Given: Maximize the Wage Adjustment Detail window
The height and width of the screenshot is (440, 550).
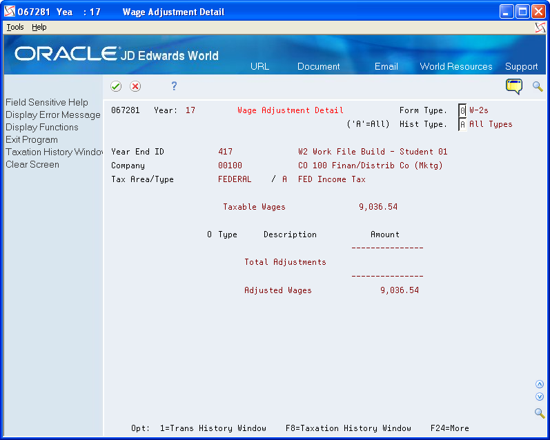Looking at the screenshot, I should (x=522, y=12).
